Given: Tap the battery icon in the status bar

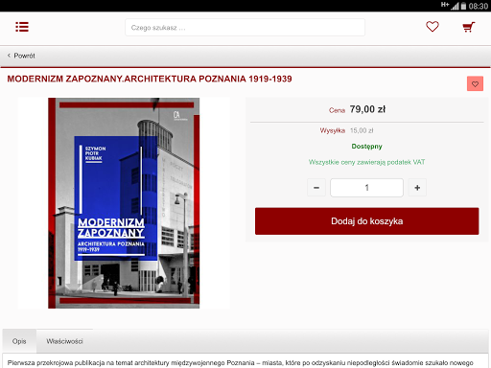Looking at the screenshot, I should coord(463,6).
